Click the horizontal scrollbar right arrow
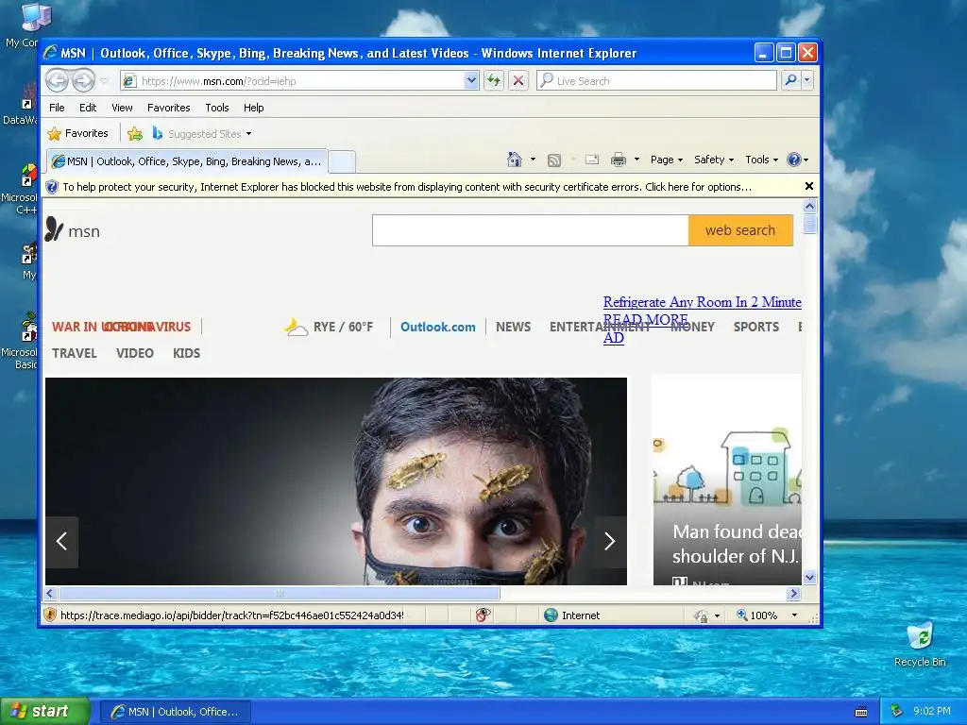The image size is (967, 725). click(x=793, y=594)
